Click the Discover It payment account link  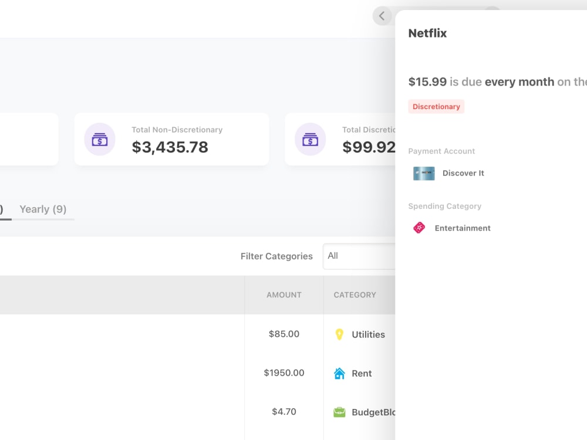(x=463, y=173)
